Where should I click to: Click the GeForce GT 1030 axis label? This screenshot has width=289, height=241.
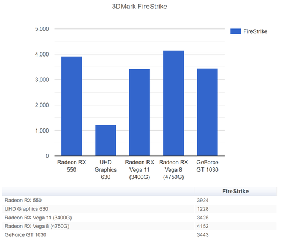207,166
